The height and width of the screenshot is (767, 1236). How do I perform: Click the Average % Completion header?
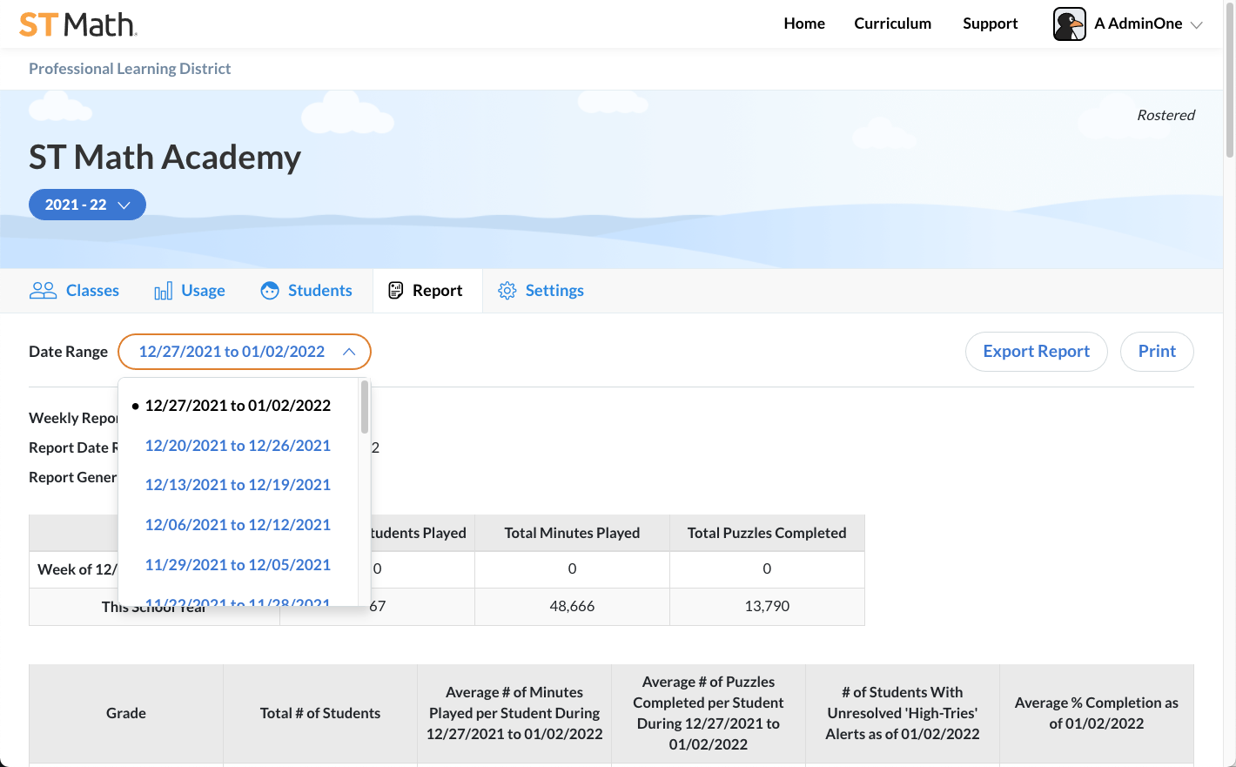(1097, 713)
